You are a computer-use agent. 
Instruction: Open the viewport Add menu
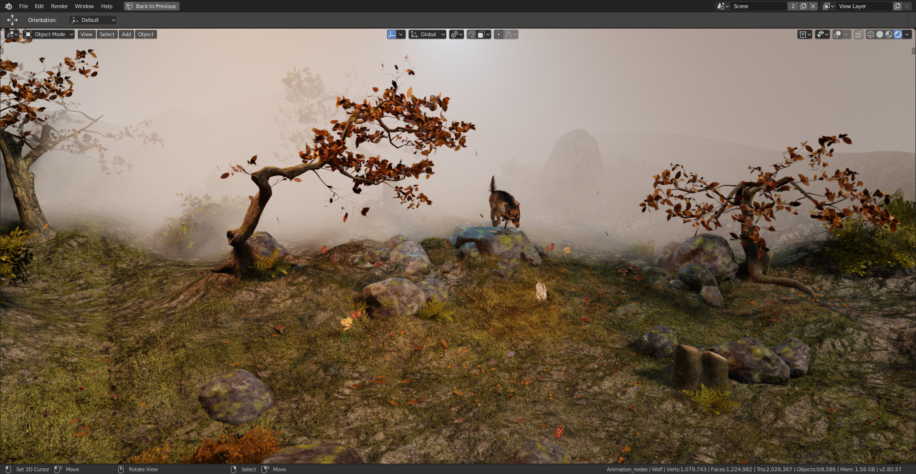click(126, 34)
